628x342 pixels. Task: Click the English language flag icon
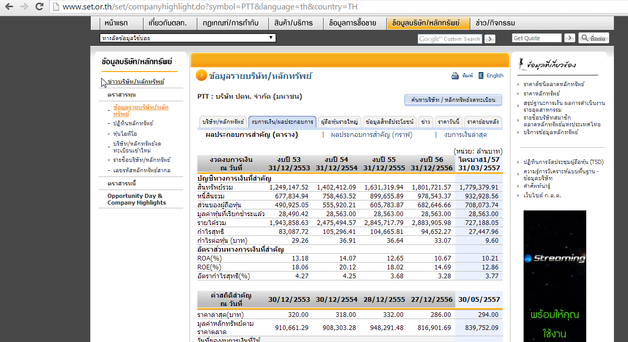pos(481,75)
